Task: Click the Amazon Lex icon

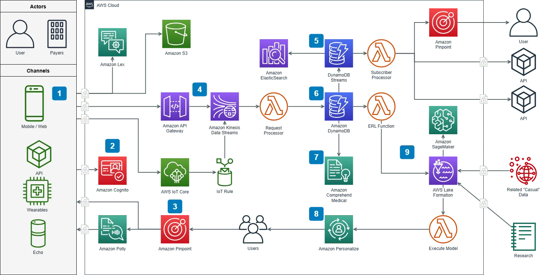Action: click(112, 42)
